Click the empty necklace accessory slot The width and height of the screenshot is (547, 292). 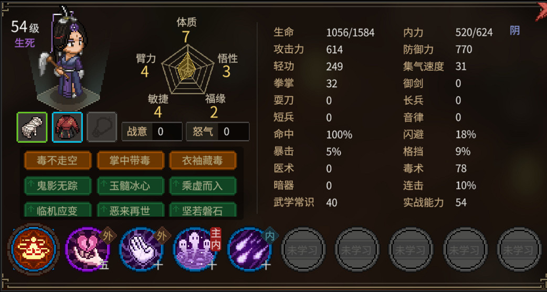pyautogui.click(x=102, y=127)
